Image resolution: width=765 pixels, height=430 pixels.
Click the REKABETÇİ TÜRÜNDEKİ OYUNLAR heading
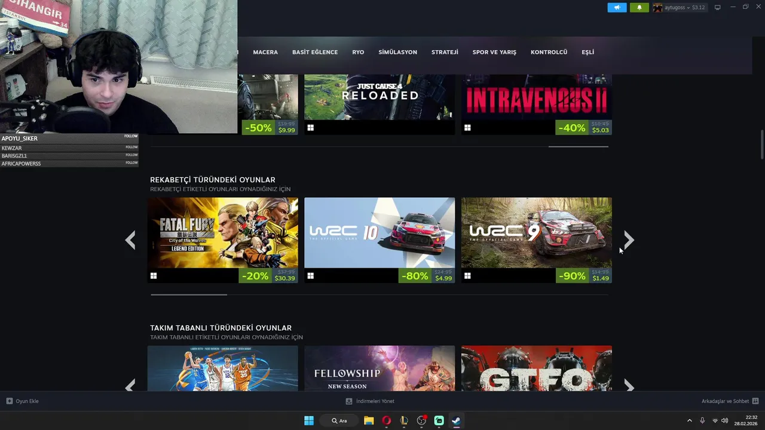213,180
